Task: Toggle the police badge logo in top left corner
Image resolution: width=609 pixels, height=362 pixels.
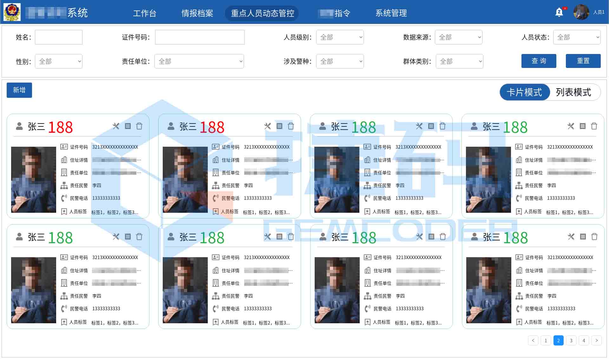Action: [12, 12]
